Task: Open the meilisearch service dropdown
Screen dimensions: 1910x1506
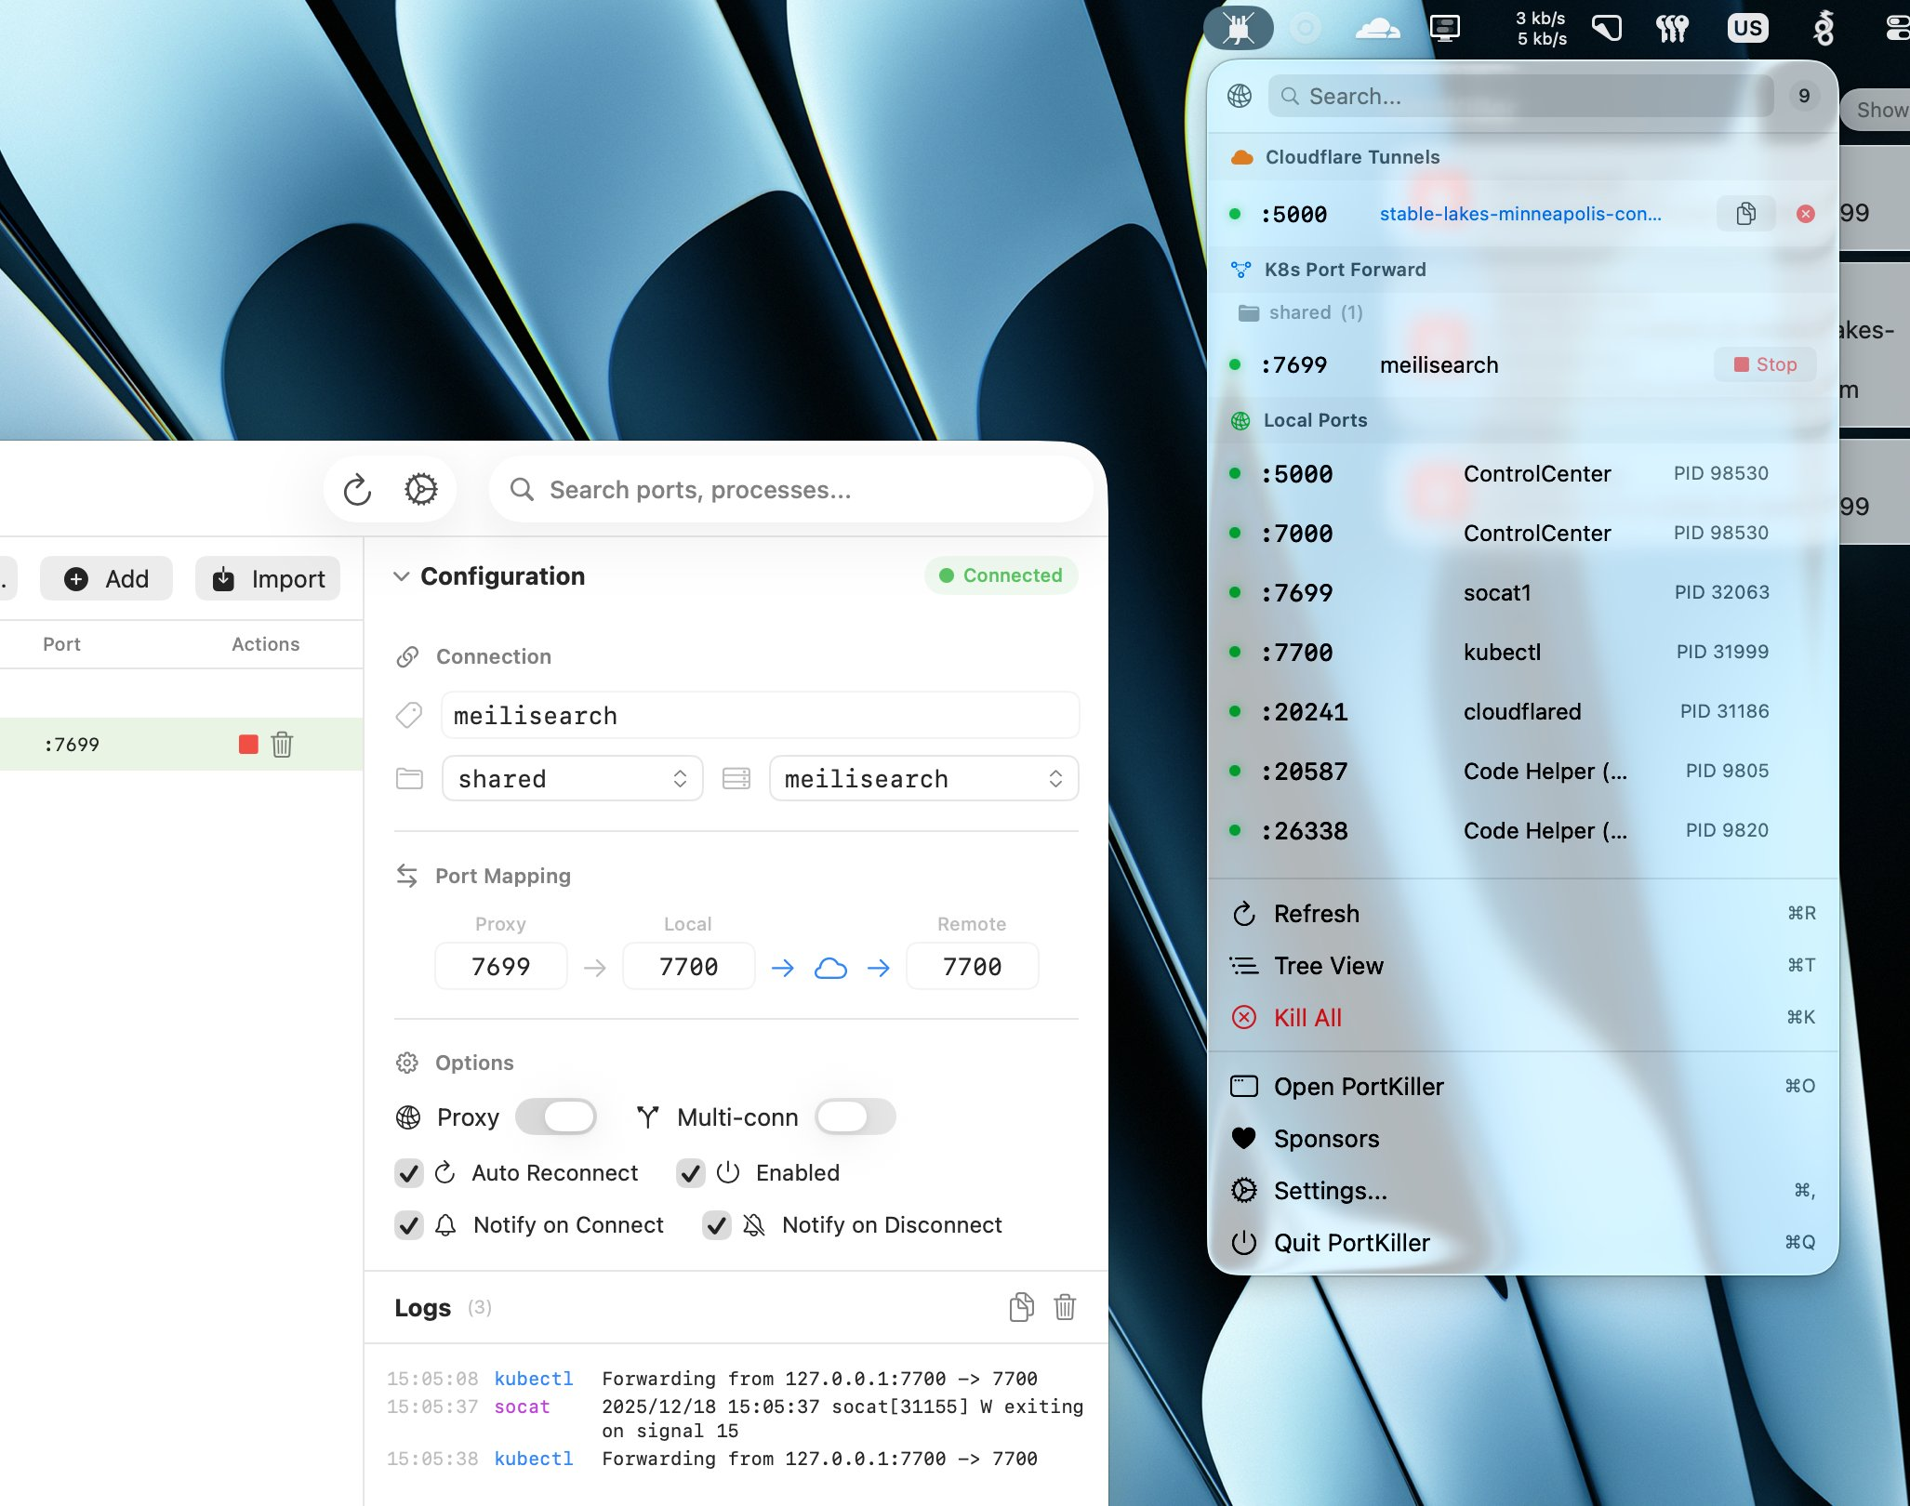Action: click(922, 778)
